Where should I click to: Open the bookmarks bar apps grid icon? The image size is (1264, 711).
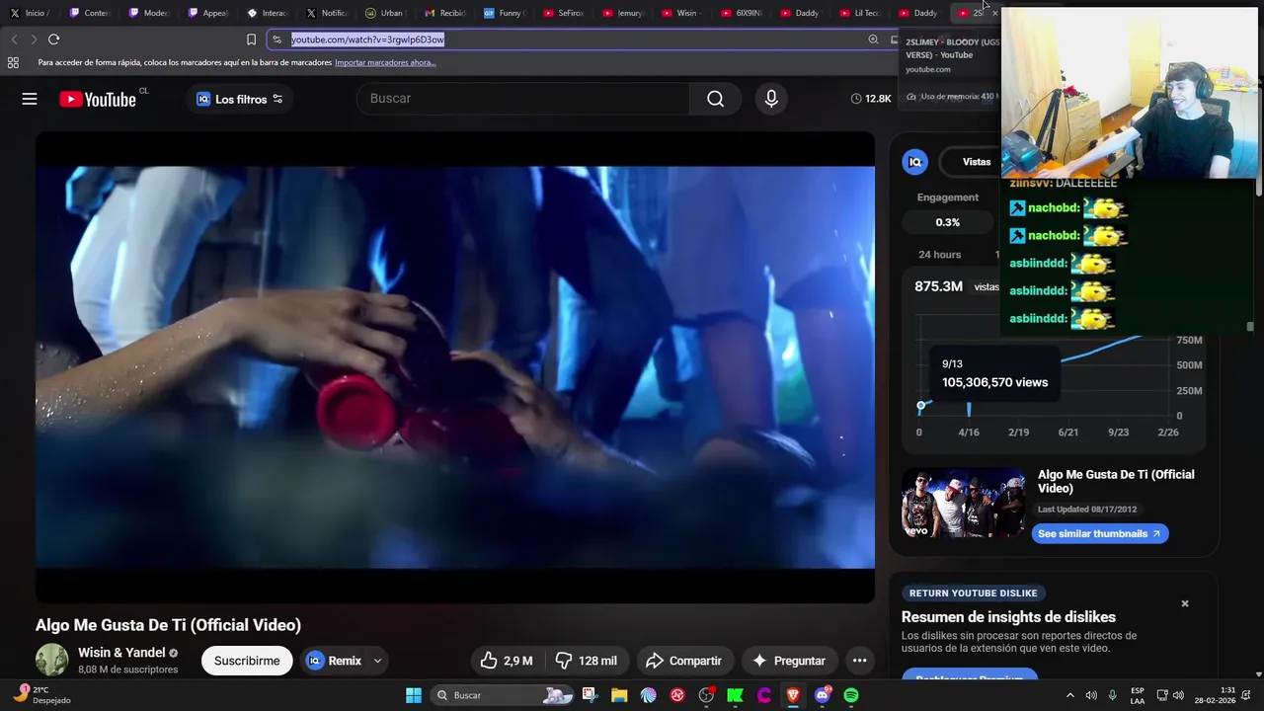click(x=13, y=62)
